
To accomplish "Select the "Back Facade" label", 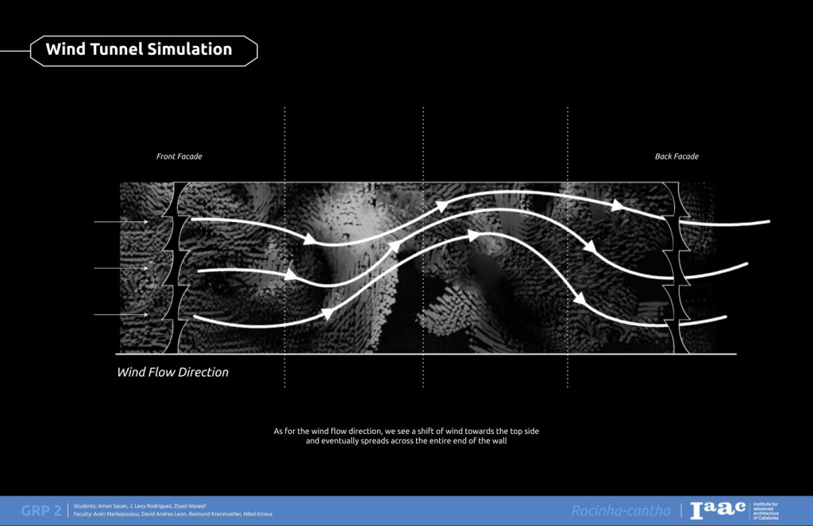I will coord(676,156).
